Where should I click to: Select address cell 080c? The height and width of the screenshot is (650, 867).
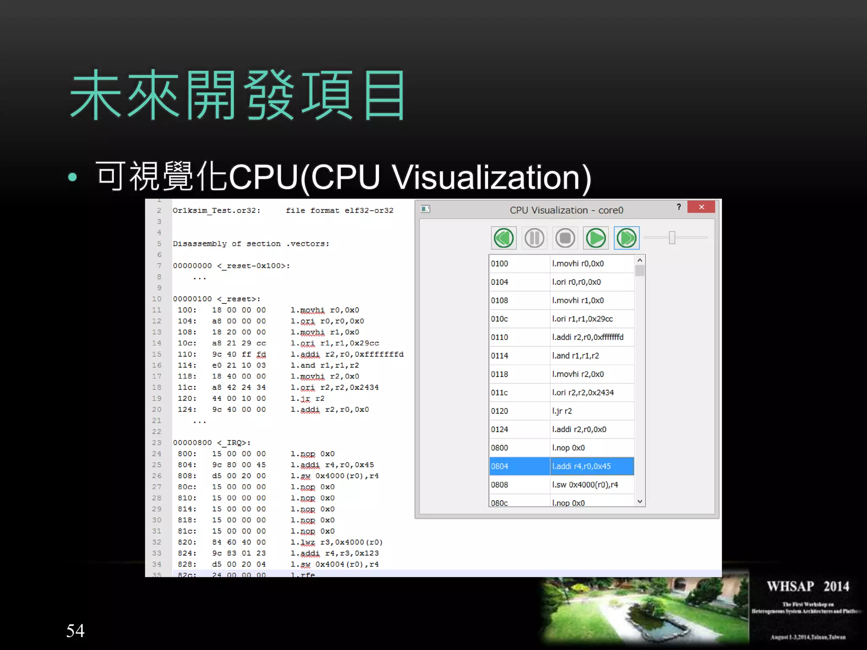click(519, 501)
